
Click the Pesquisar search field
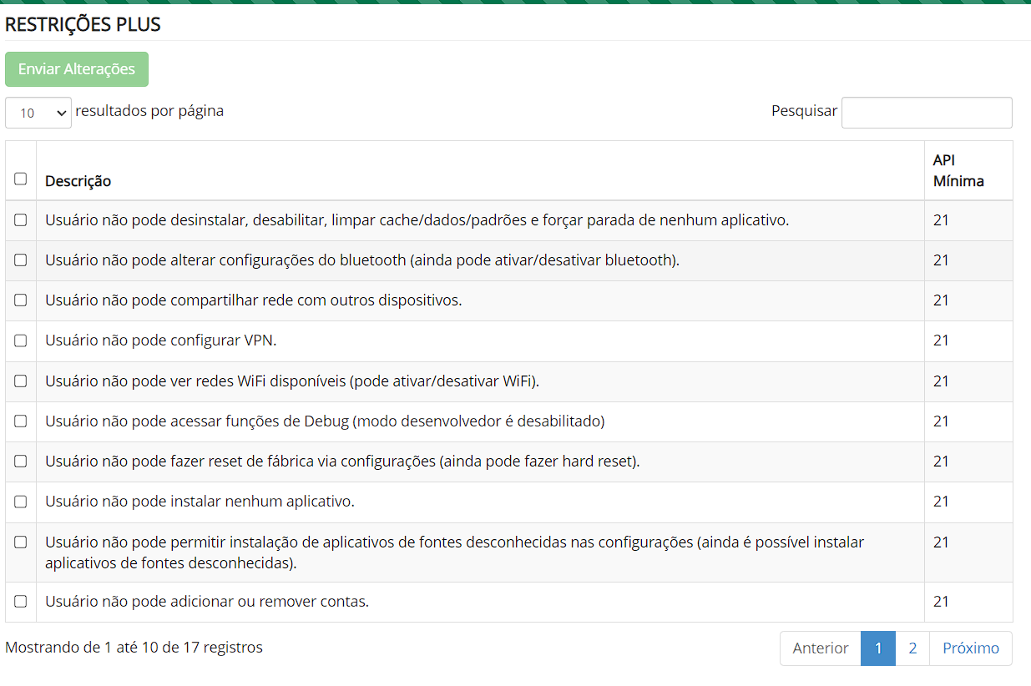tap(926, 113)
